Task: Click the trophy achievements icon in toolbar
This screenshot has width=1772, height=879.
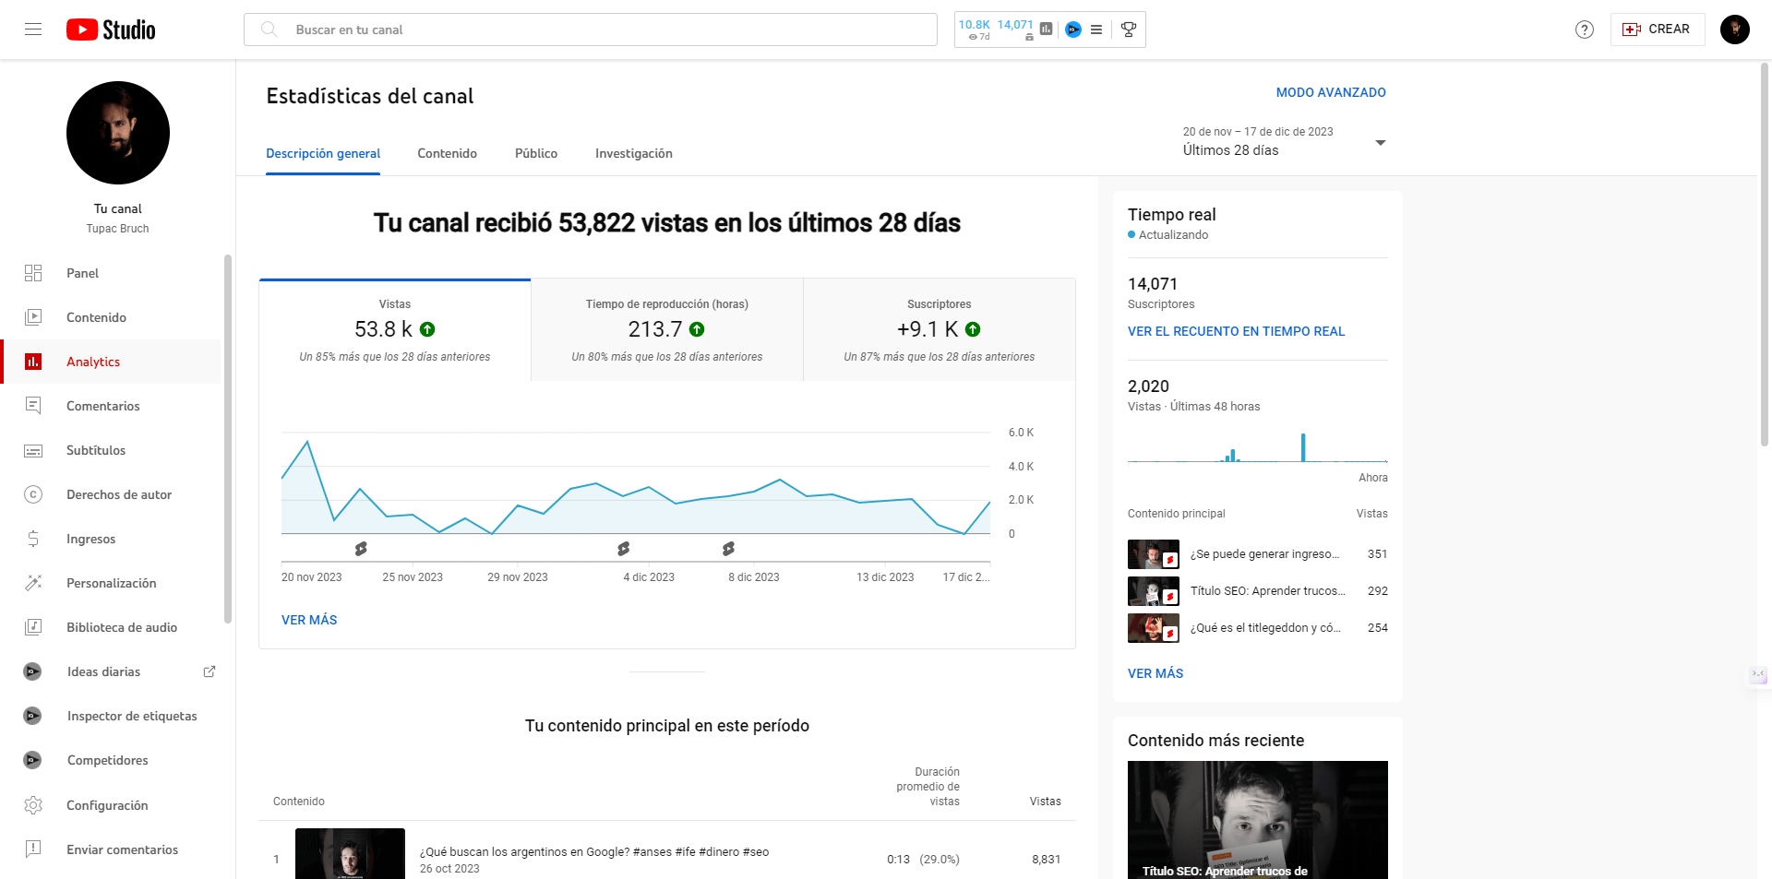Action: 1128,30
